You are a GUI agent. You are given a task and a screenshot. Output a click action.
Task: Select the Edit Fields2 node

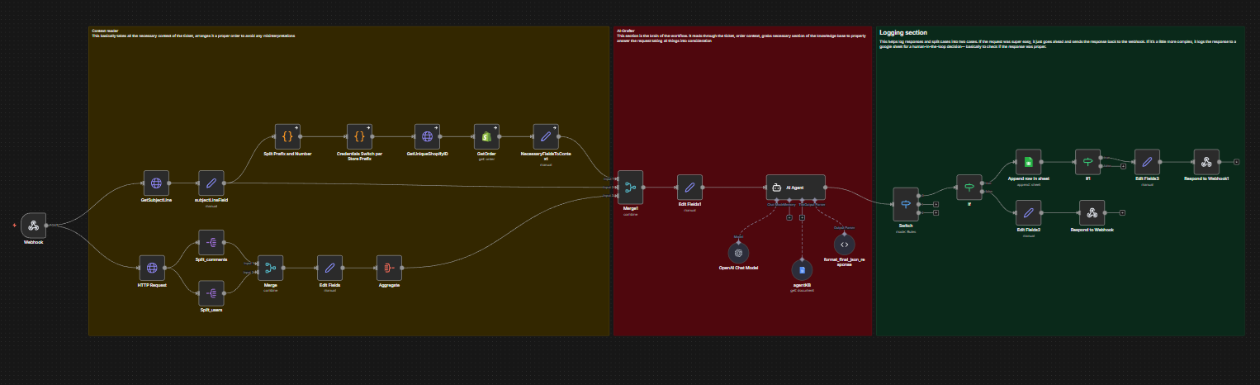click(x=1028, y=213)
